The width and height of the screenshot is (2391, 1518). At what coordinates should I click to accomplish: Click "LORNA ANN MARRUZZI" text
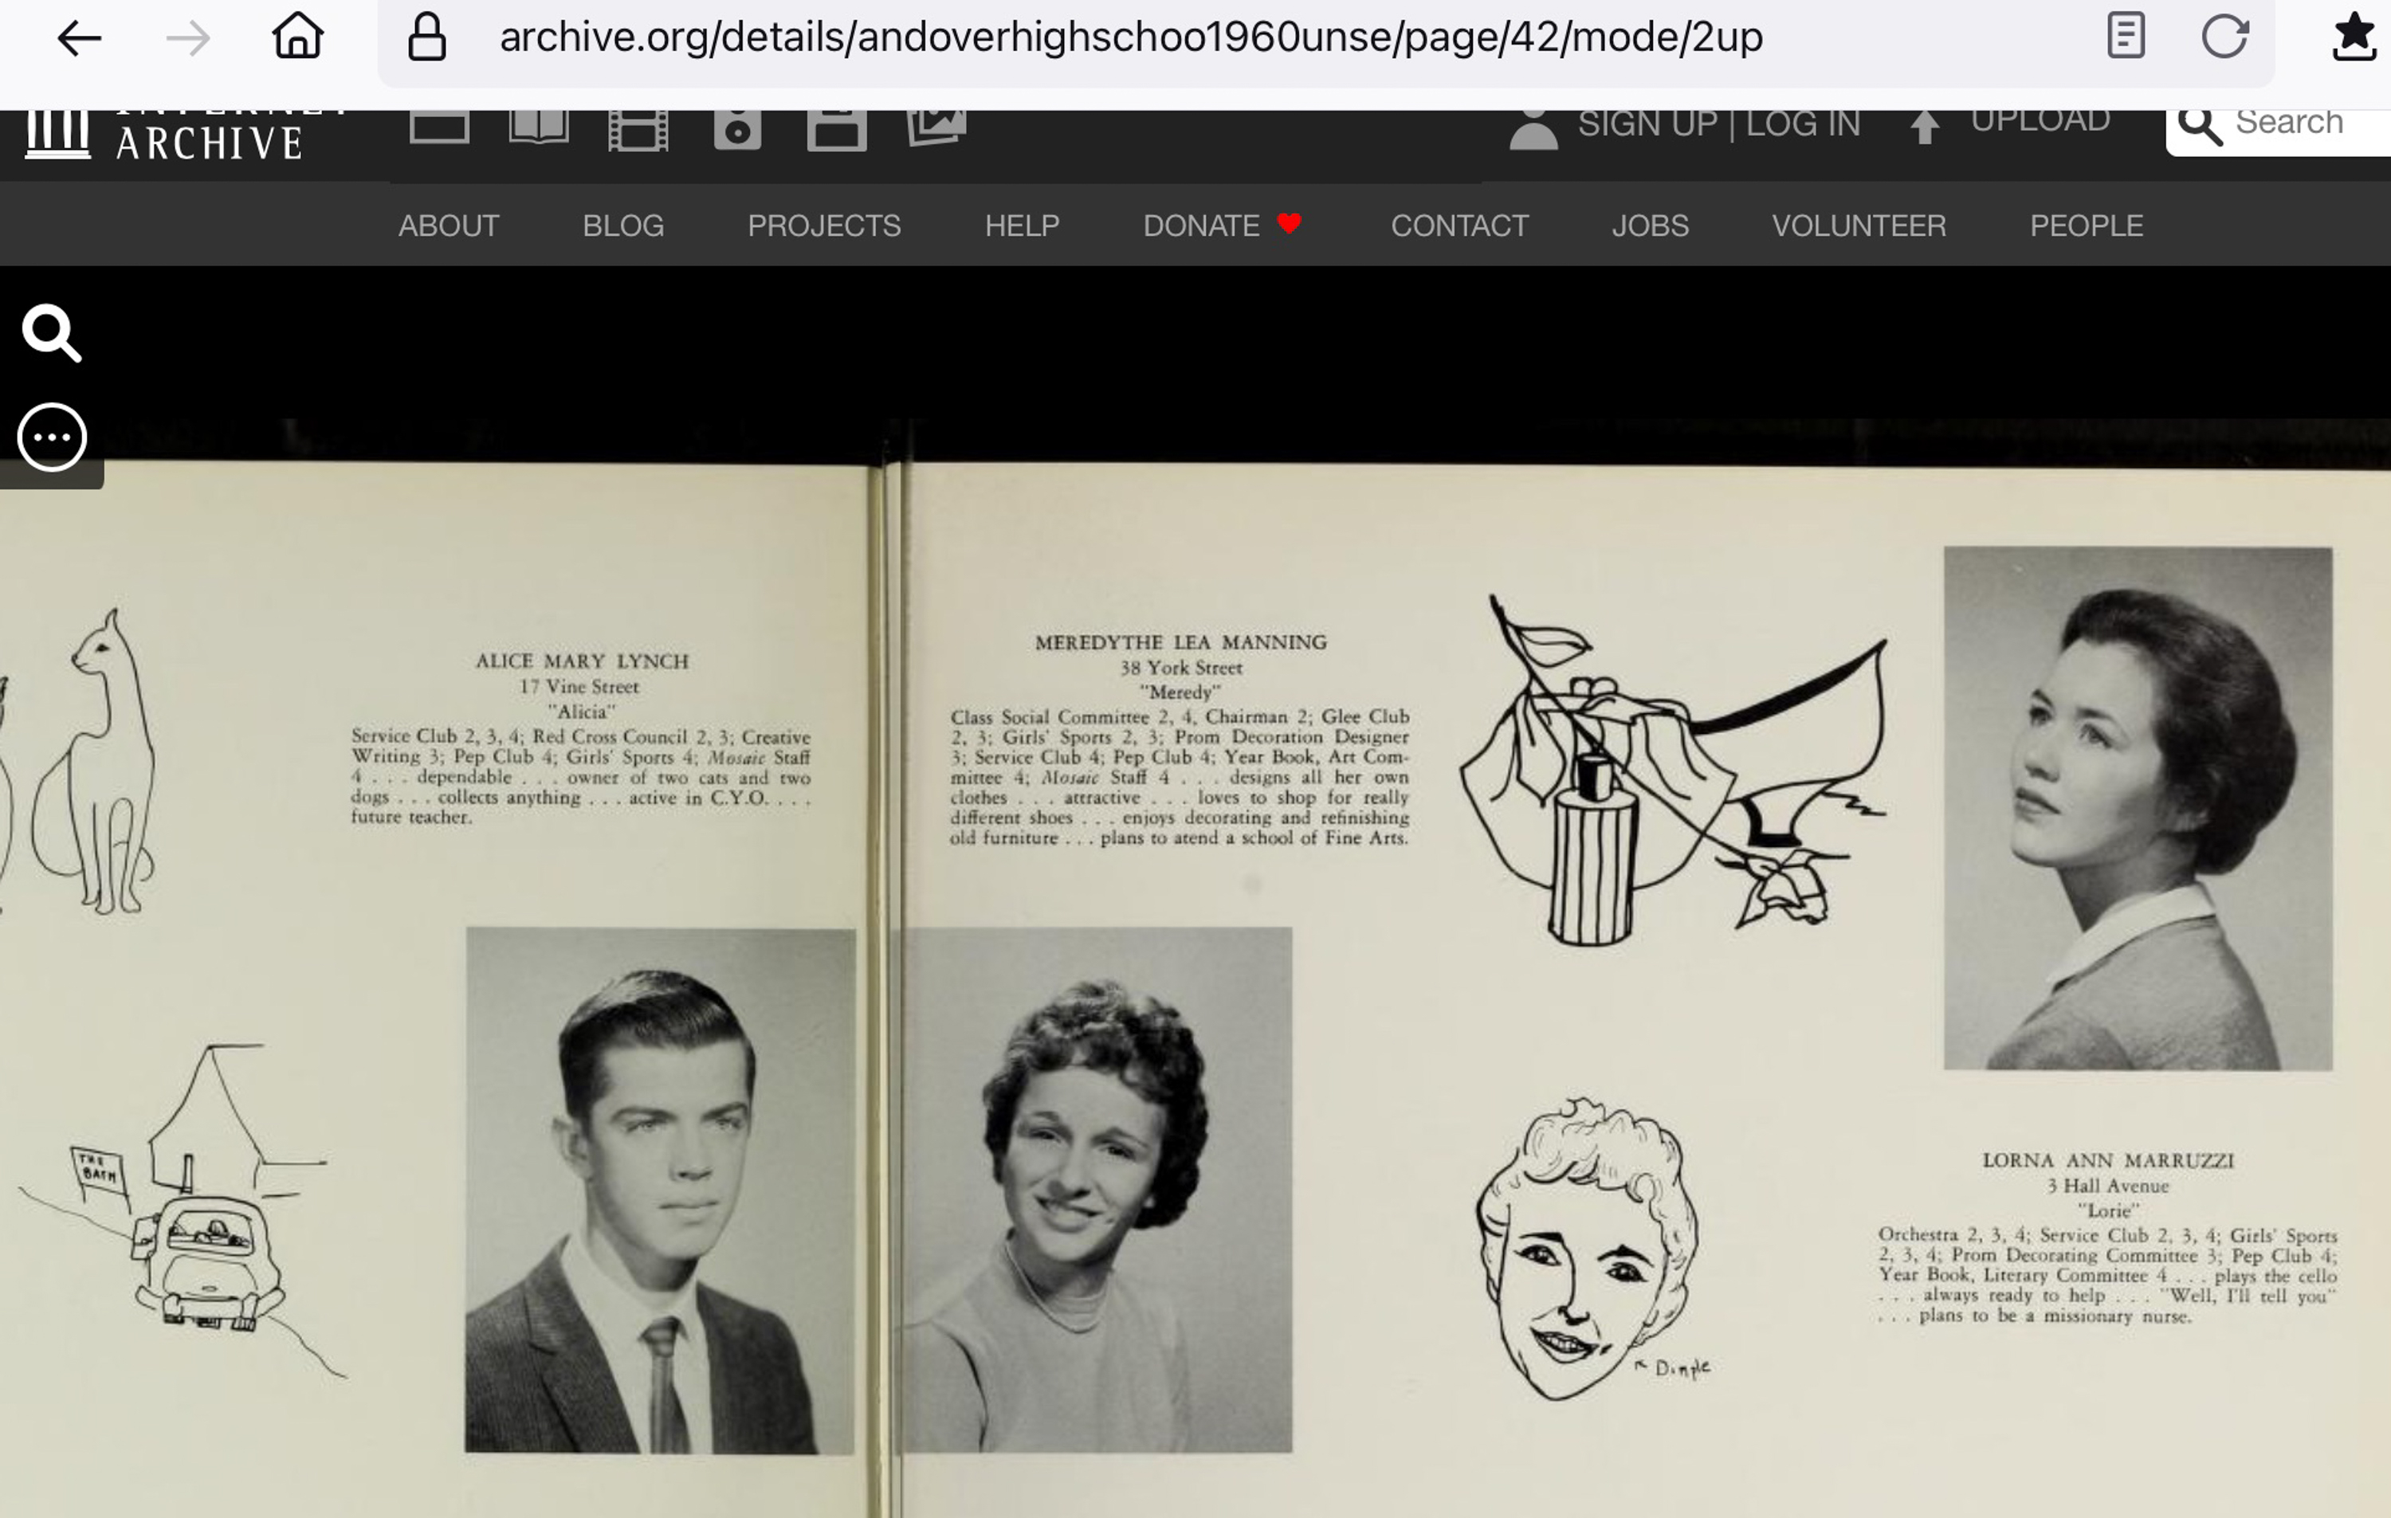point(2108,1160)
